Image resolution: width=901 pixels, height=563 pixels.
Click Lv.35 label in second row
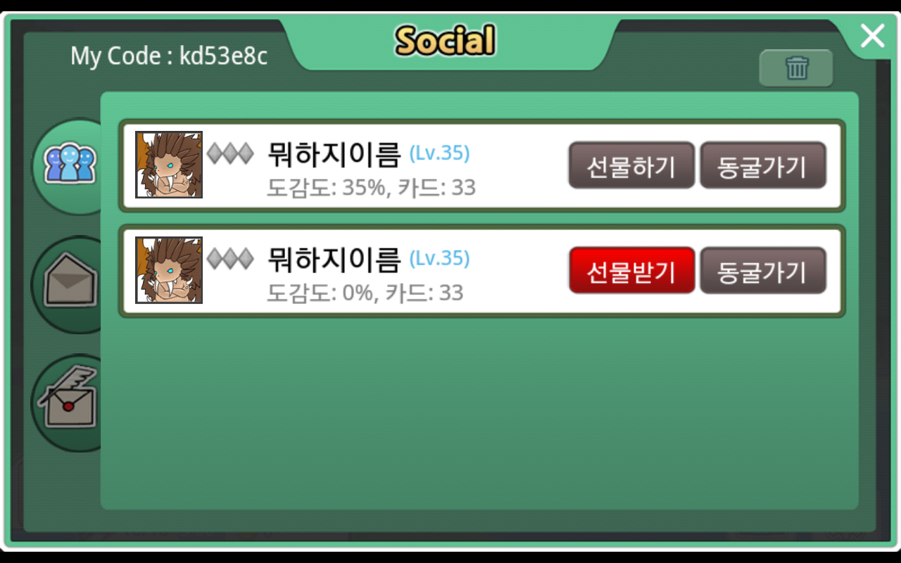pos(439,258)
